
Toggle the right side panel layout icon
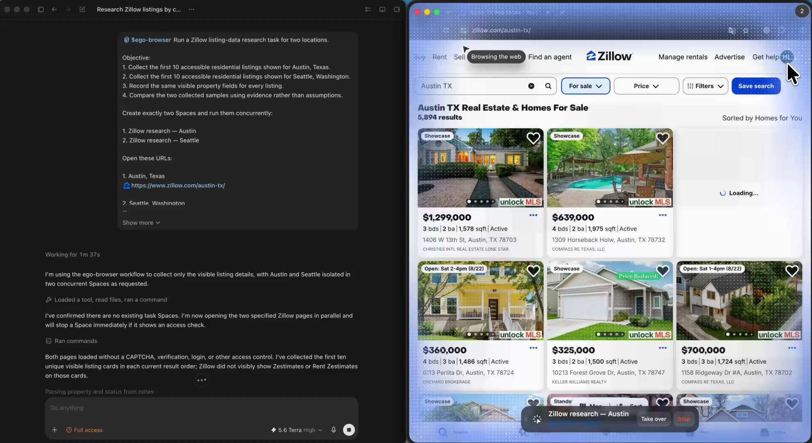tap(397, 9)
